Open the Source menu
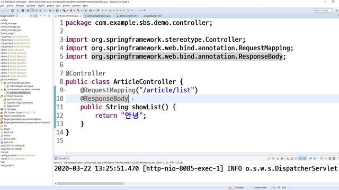The width and height of the screenshot is (339, 190). coord(10,6)
